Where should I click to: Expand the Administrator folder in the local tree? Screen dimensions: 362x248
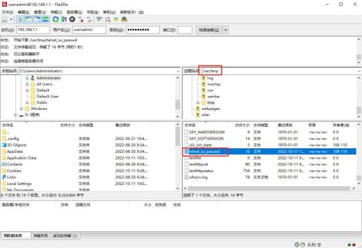point(27,78)
